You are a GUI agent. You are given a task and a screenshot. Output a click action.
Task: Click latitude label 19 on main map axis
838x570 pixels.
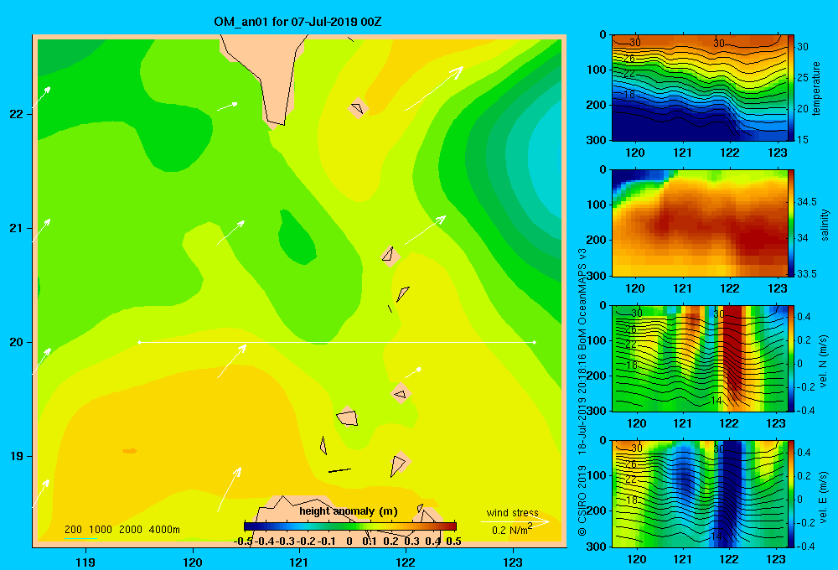click(x=17, y=456)
